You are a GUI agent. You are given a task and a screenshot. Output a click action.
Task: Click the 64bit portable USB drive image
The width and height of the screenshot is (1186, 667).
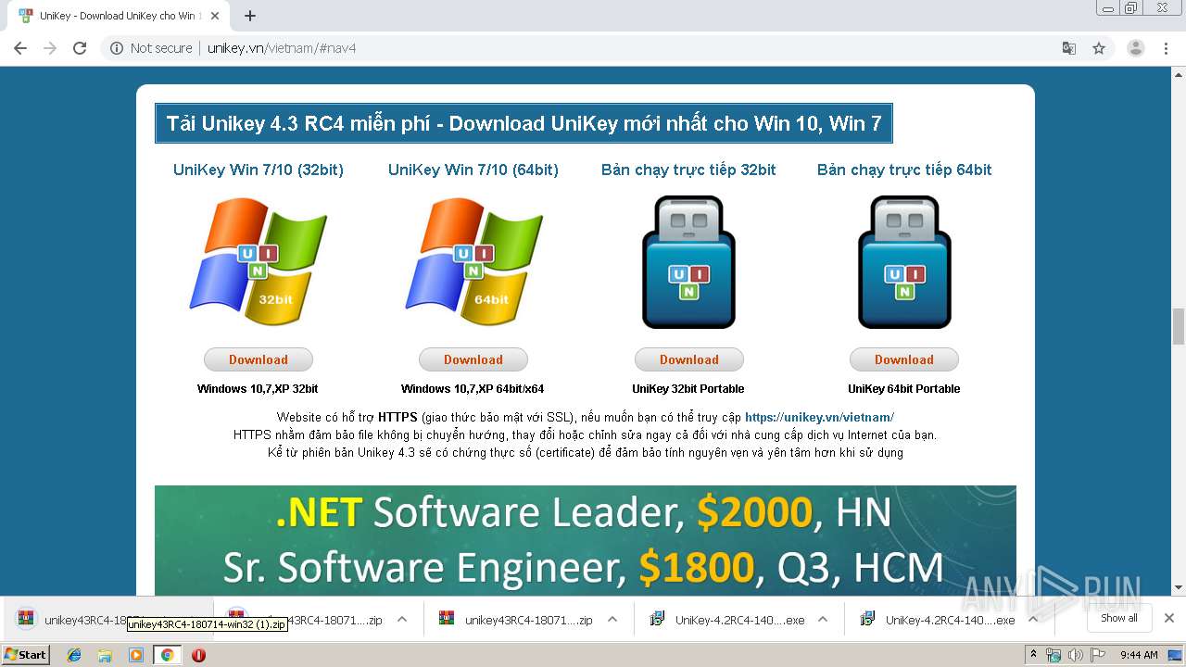[904, 262]
